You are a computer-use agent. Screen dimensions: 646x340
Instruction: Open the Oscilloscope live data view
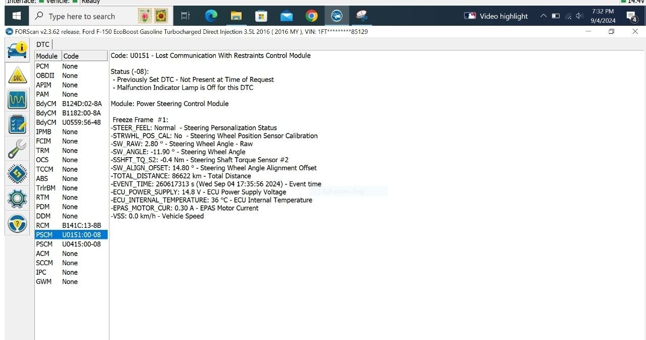[17, 100]
